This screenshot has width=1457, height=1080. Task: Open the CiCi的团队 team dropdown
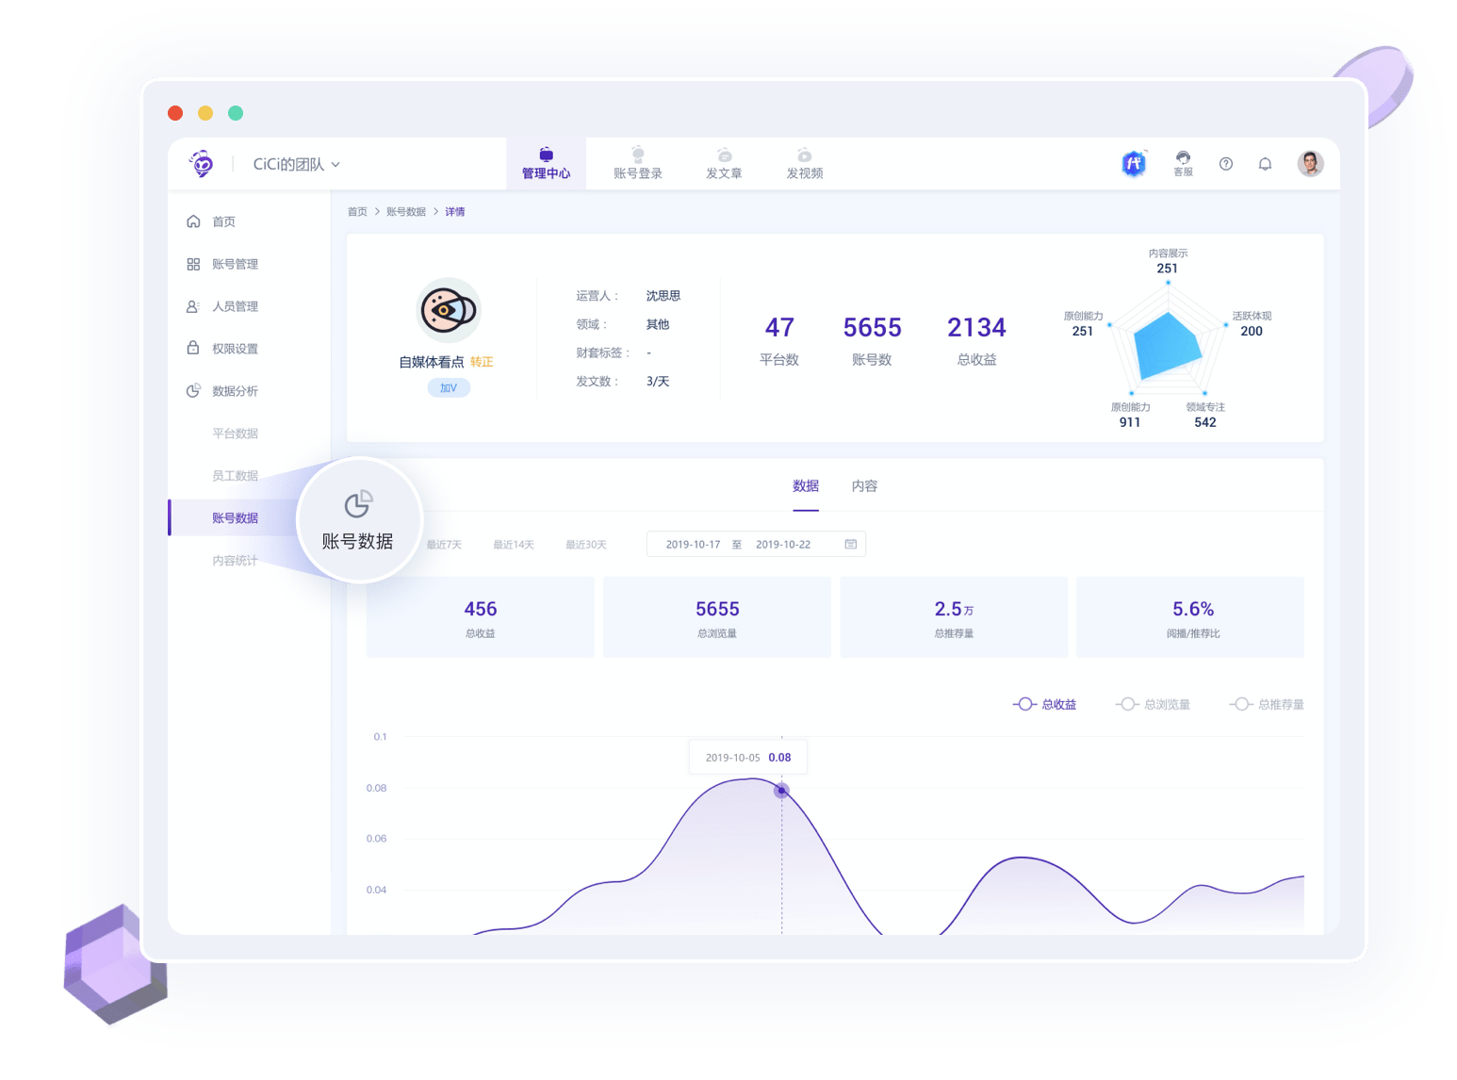[x=297, y=164]
